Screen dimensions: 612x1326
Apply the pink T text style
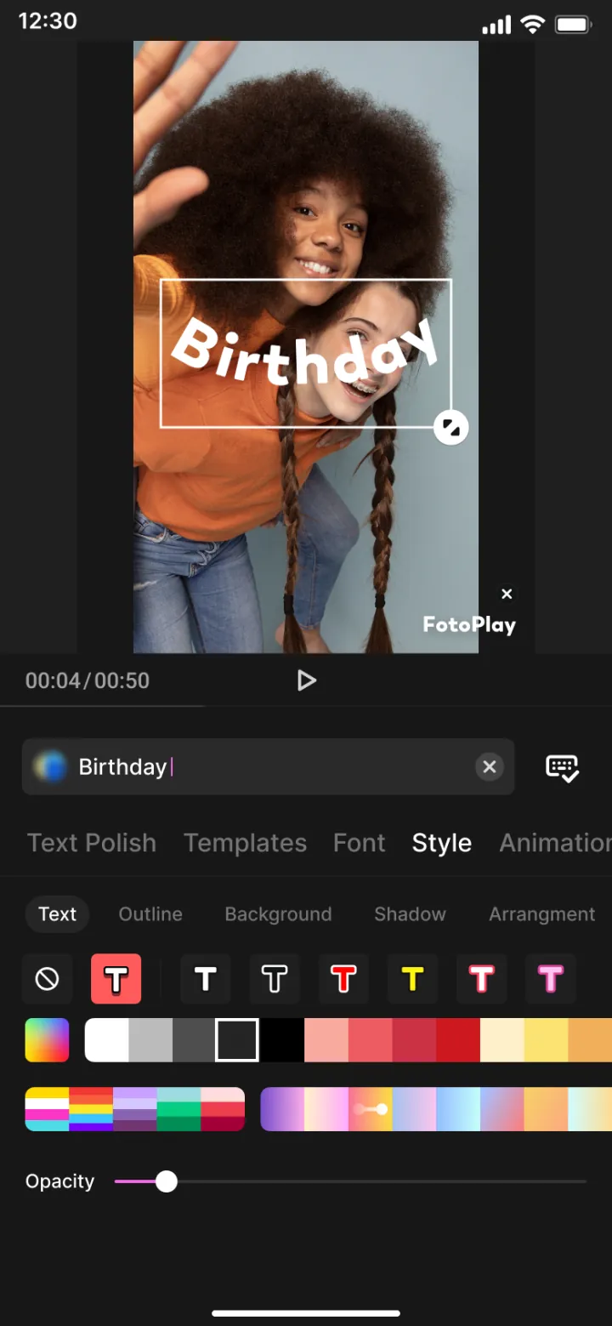[x=550, y=980]
